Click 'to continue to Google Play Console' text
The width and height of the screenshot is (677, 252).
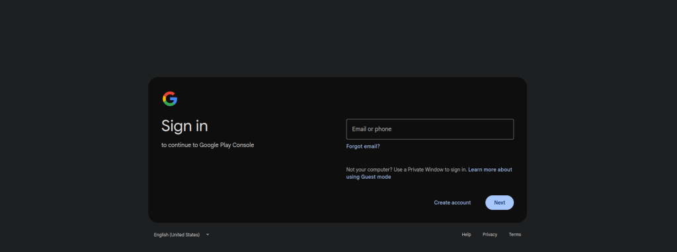pos(208,145)
